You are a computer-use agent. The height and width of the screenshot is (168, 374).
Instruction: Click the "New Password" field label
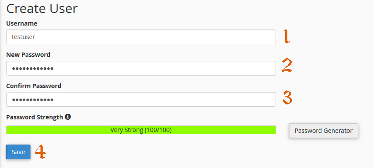pos(28,55)
